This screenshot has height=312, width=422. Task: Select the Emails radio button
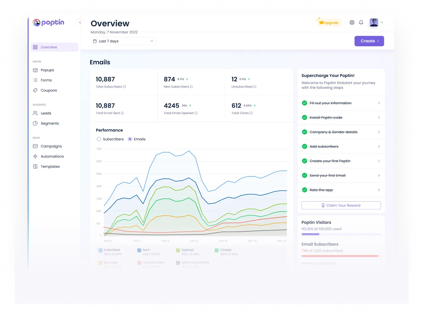click(130, 139)
